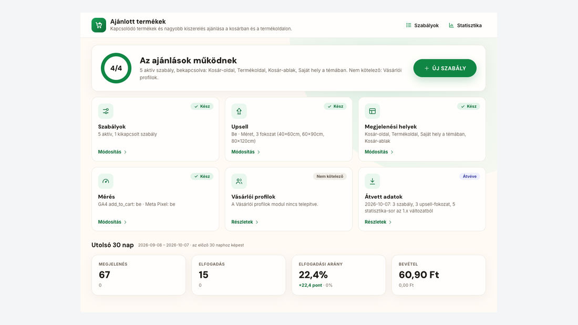
Task: Click Módosítás link on Szabályok card
Action: coord(112,152)
